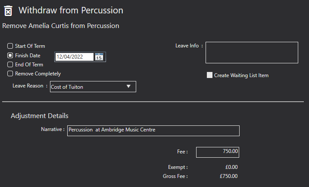Screen dimensions: 309x187
Task: Click the Withdraw from Percussion heading
Action: tap(71, 10)
